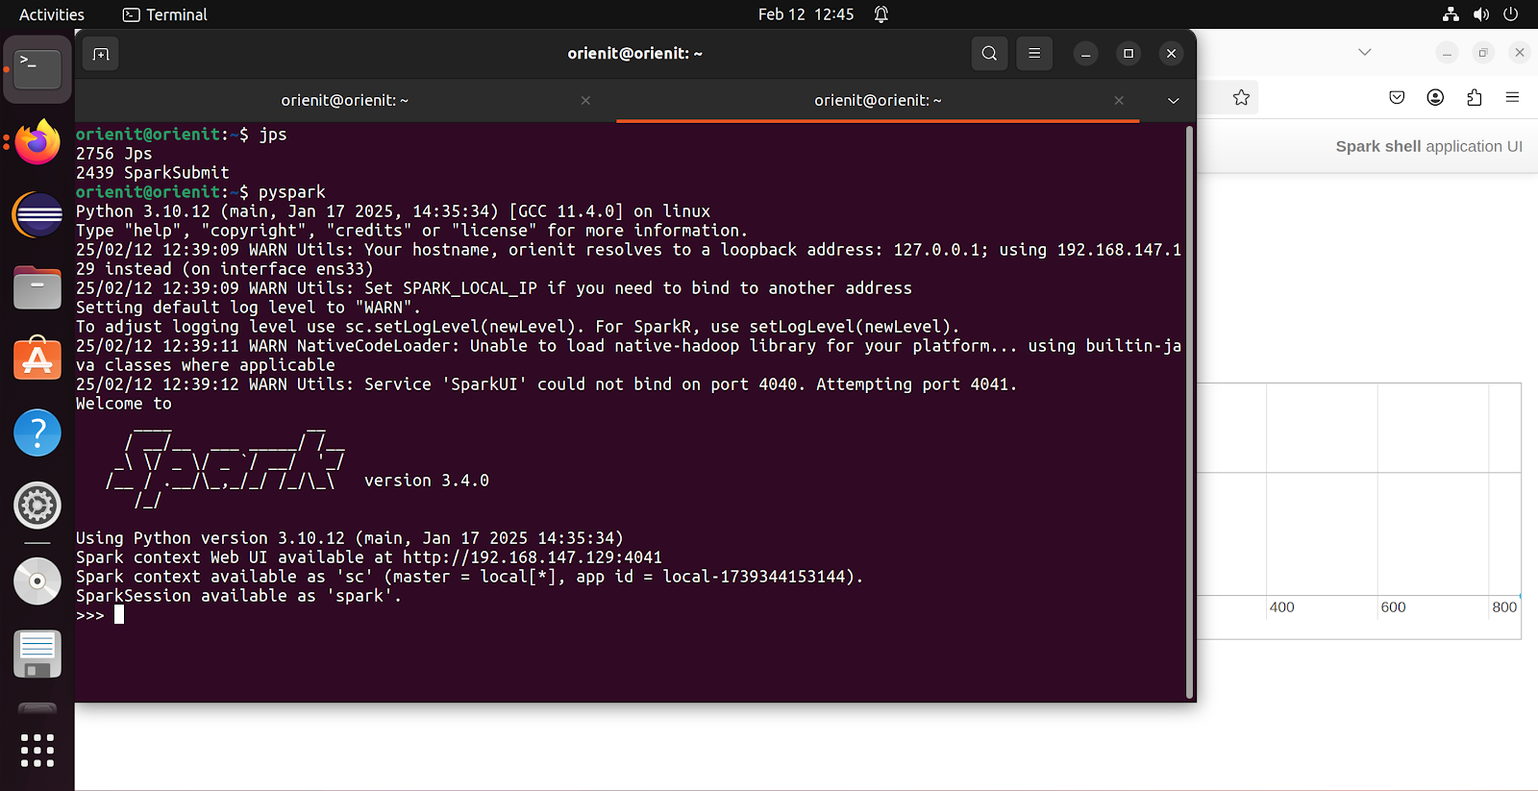
Task: Click the 600 axis label in Firefox chart
Action: [x=1393, y=607]
